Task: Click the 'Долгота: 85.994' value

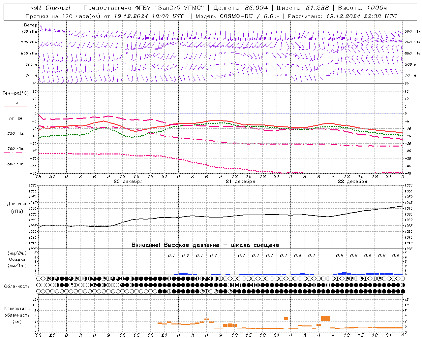Action: point(241,8)
